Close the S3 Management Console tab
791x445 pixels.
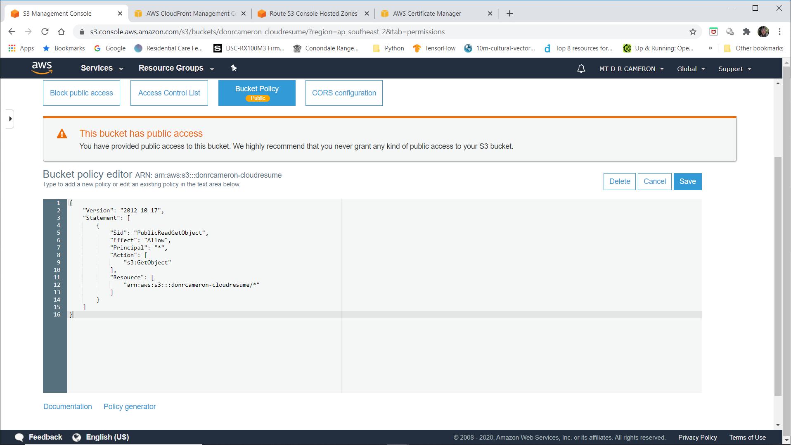pos(120,14)
